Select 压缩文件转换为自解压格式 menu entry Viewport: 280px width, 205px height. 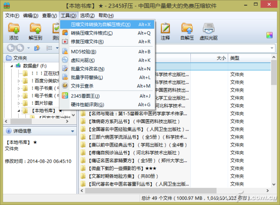point(107,24)
